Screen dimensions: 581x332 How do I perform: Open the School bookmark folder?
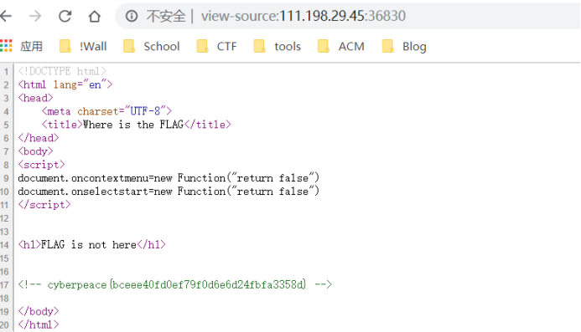pos(151,46)
